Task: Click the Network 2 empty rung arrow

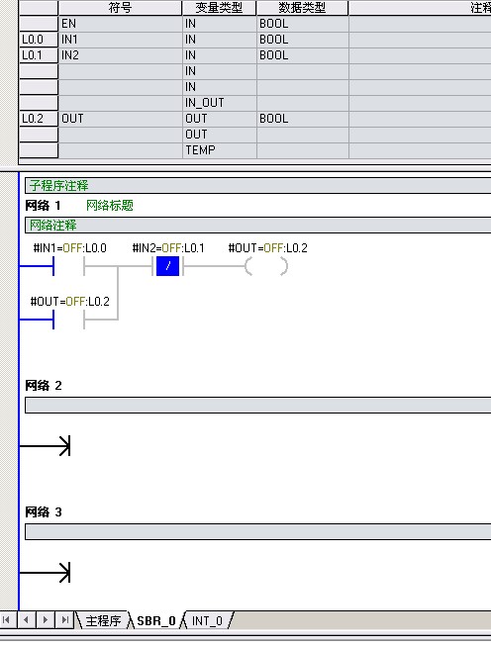Action: pyautogui.click(x=46, y=446)
